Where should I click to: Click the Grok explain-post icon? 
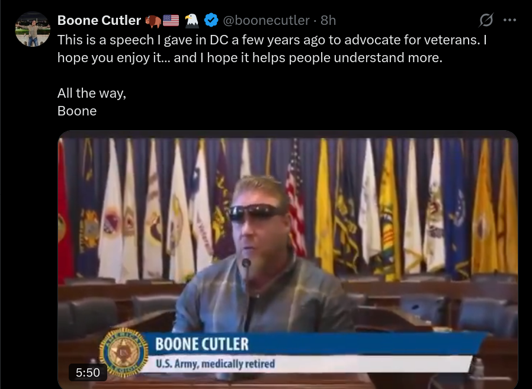(x=486, y=20)
